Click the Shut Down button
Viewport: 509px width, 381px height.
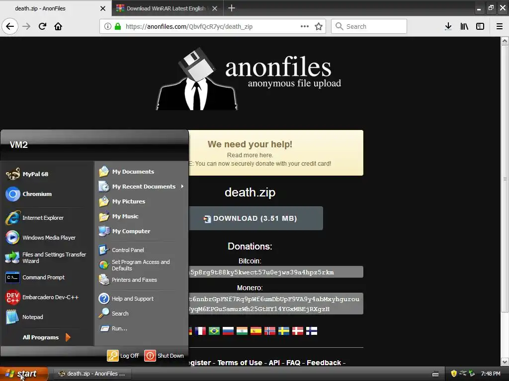(x=164, y=355)
